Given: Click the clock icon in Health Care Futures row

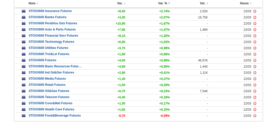Looking at the screenshot, I should click(255, 110).
